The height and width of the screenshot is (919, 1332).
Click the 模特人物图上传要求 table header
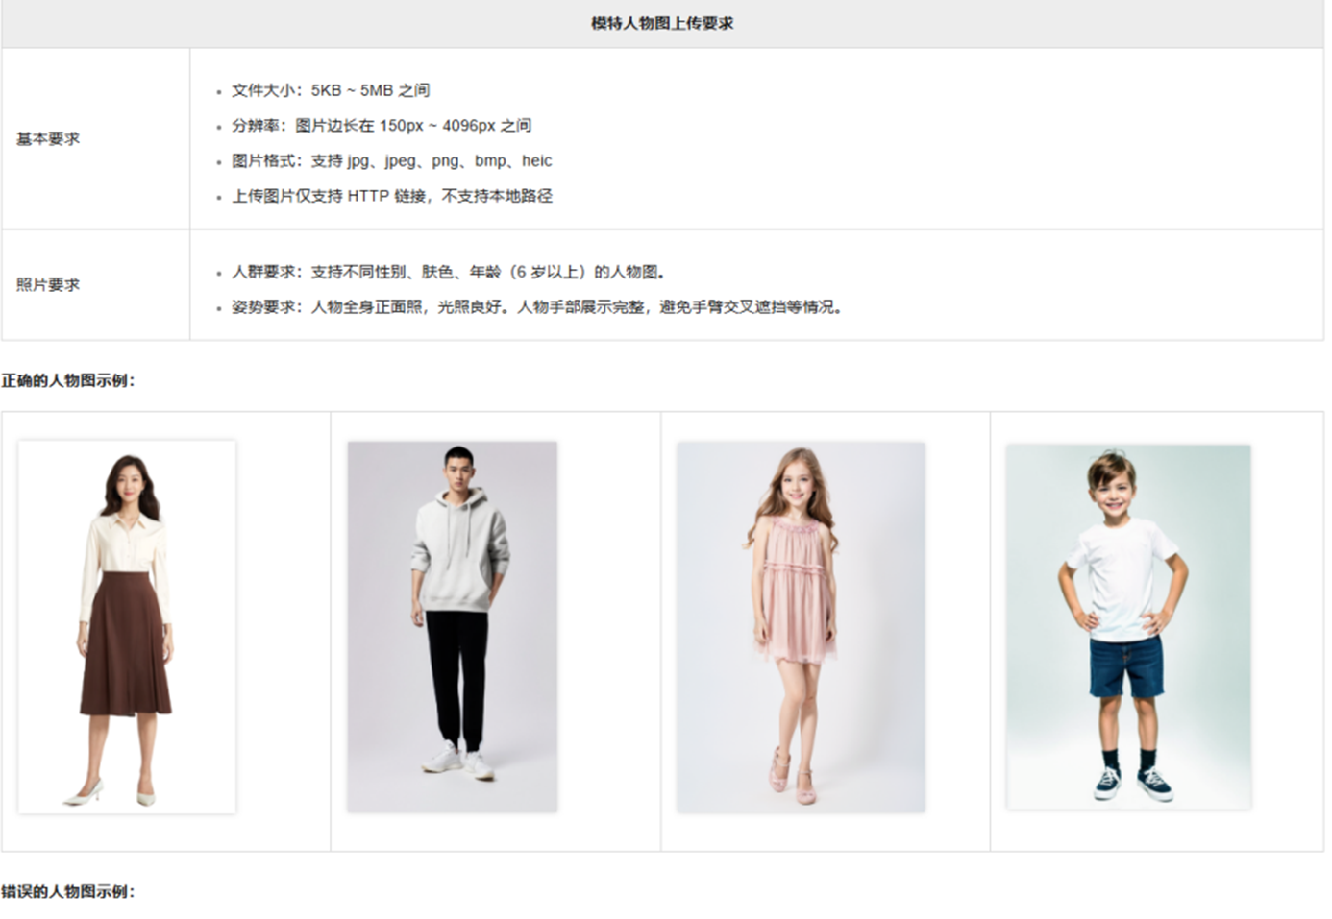(x=662, y=23)
